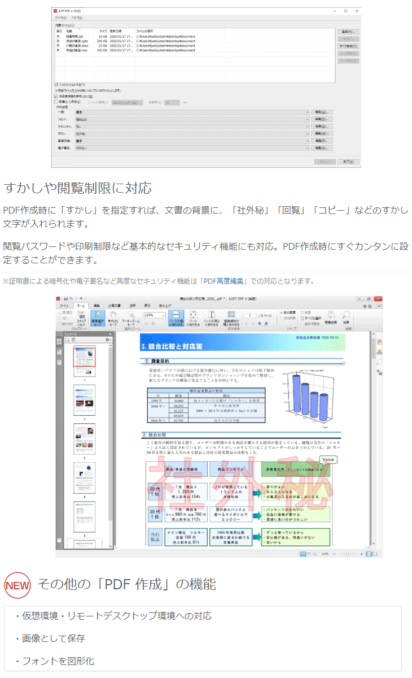Select the Standard Selection Mode tool
This screenshot has height=678, width=412.
tap(98, 319)
